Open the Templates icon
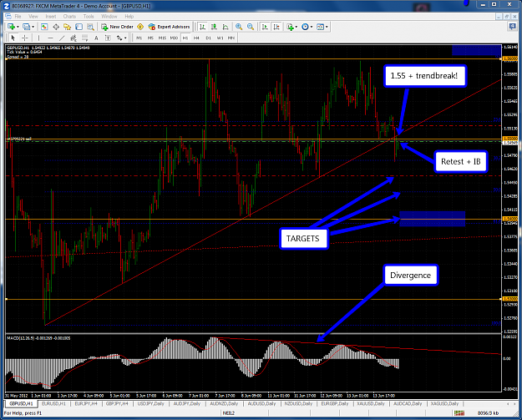The height and width of the screenshot is (420, 522). pyautogui.click(x=320, y=27)
